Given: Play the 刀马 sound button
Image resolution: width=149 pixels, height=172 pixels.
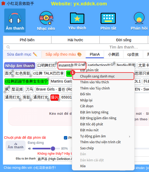Looking at the screenshot, I should point(29,89).
